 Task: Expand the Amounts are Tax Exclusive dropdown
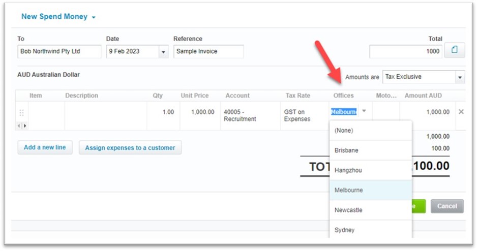pyautogui.click(x=460, y=77)
